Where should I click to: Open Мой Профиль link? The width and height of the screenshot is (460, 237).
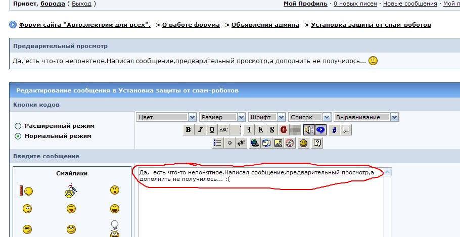tap(305, 4)
